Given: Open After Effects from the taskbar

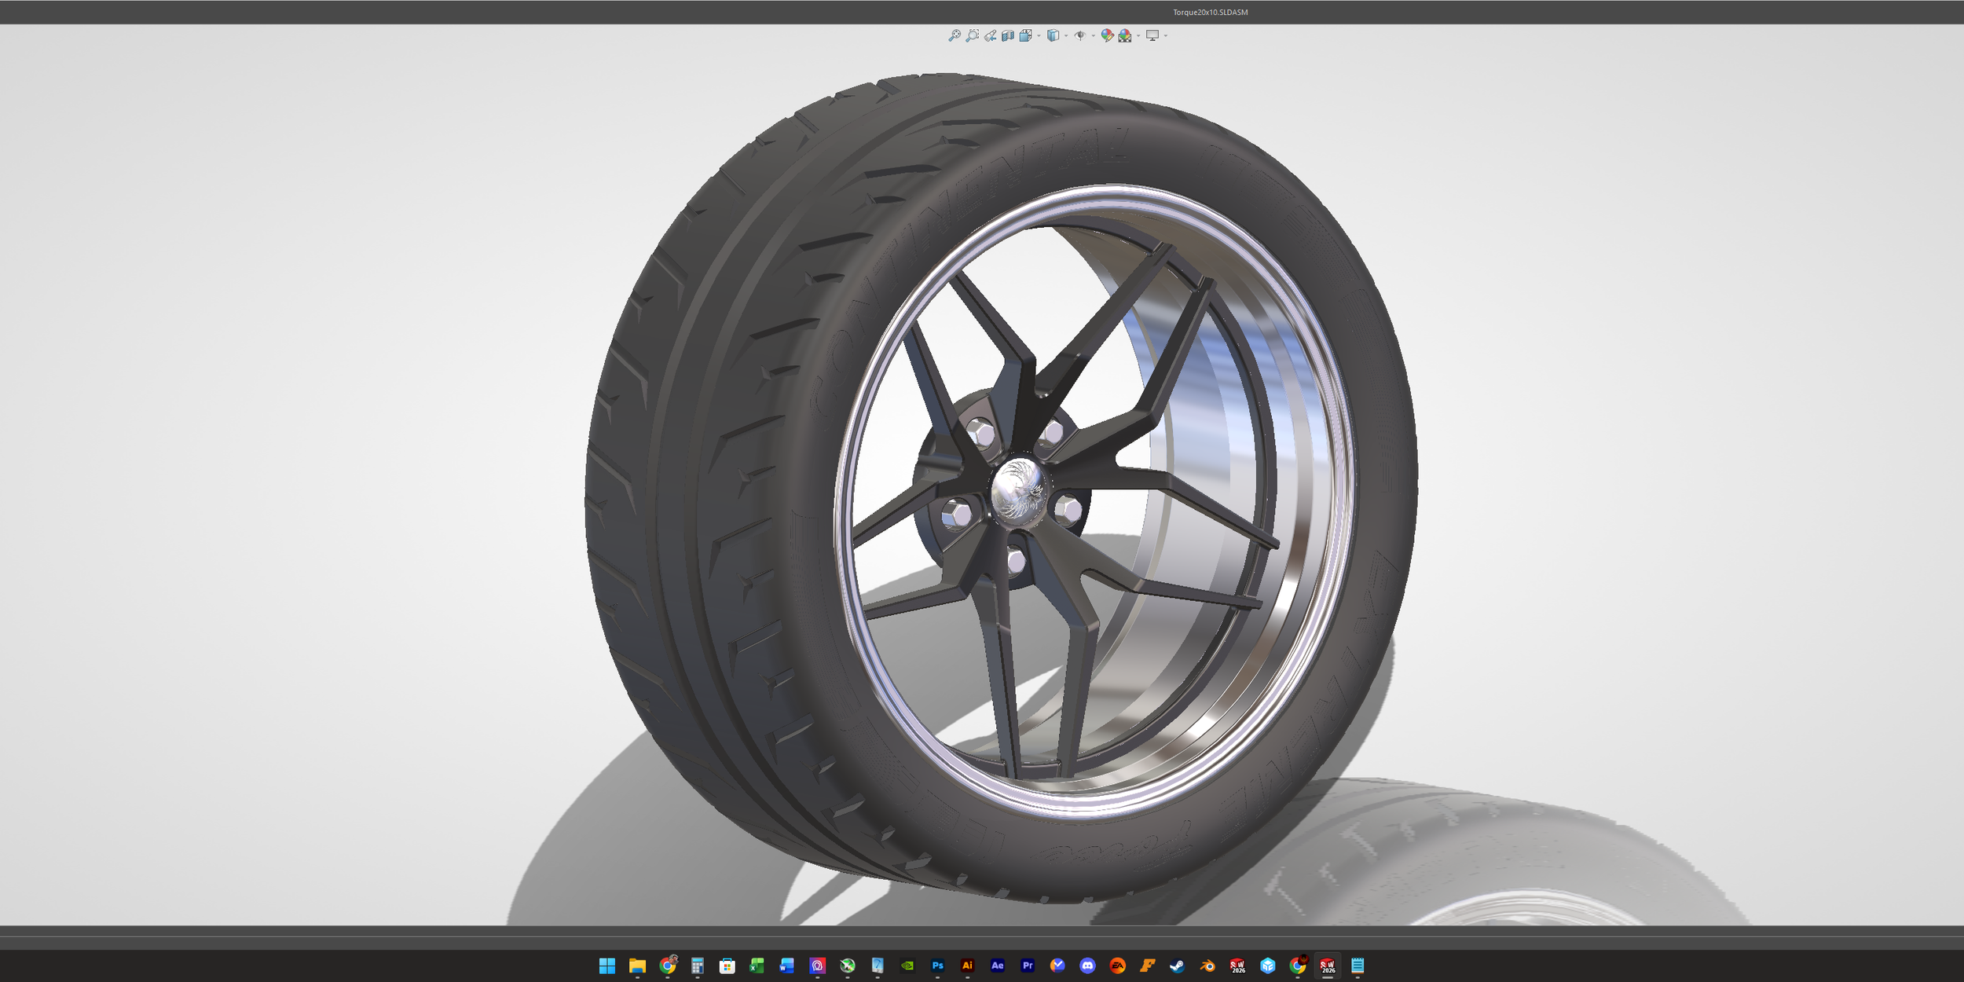Looking at the screenshot, I should [998, 966].
